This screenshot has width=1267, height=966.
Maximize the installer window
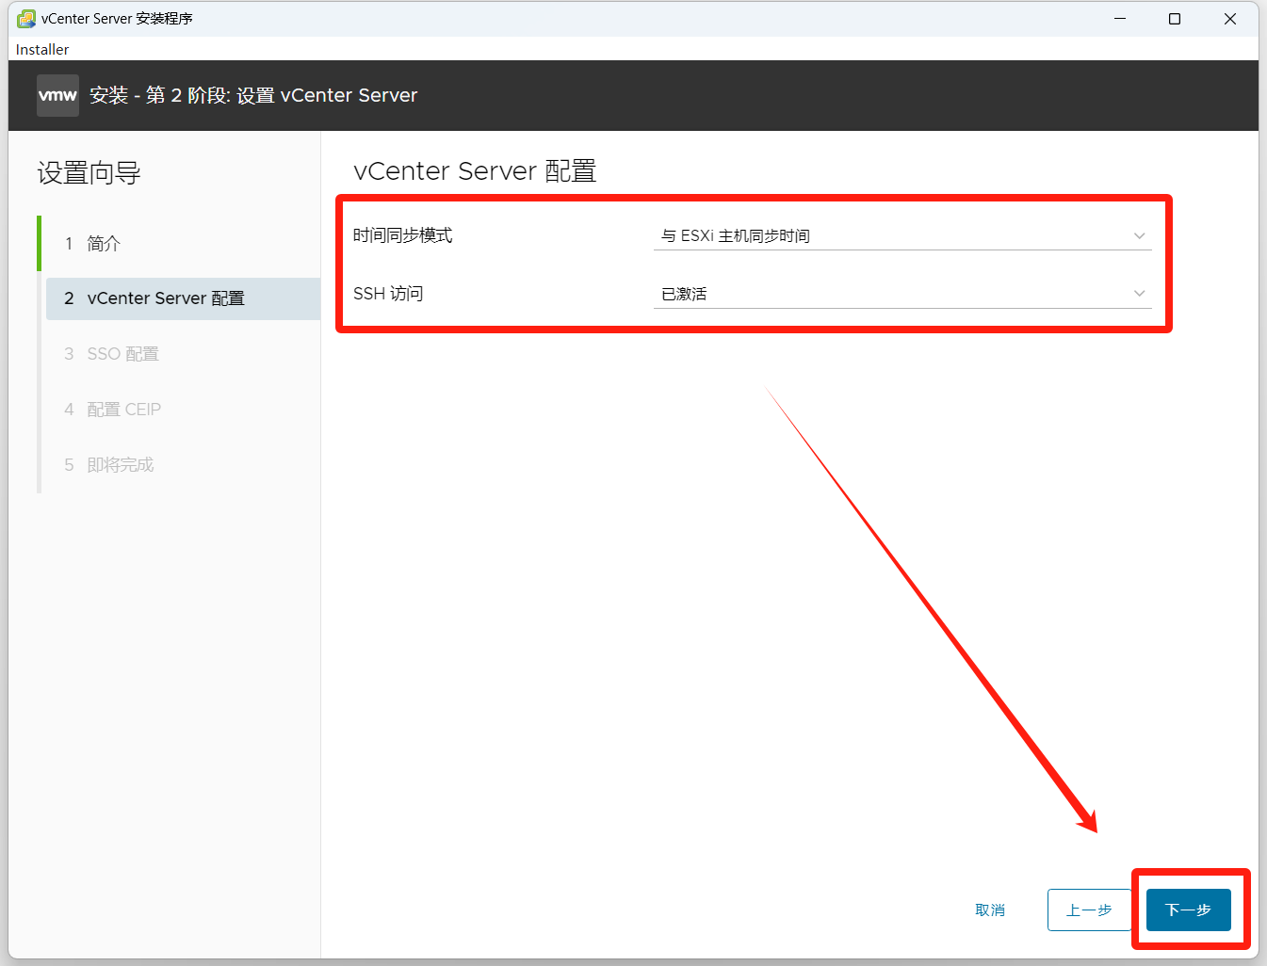(1175, 19)
